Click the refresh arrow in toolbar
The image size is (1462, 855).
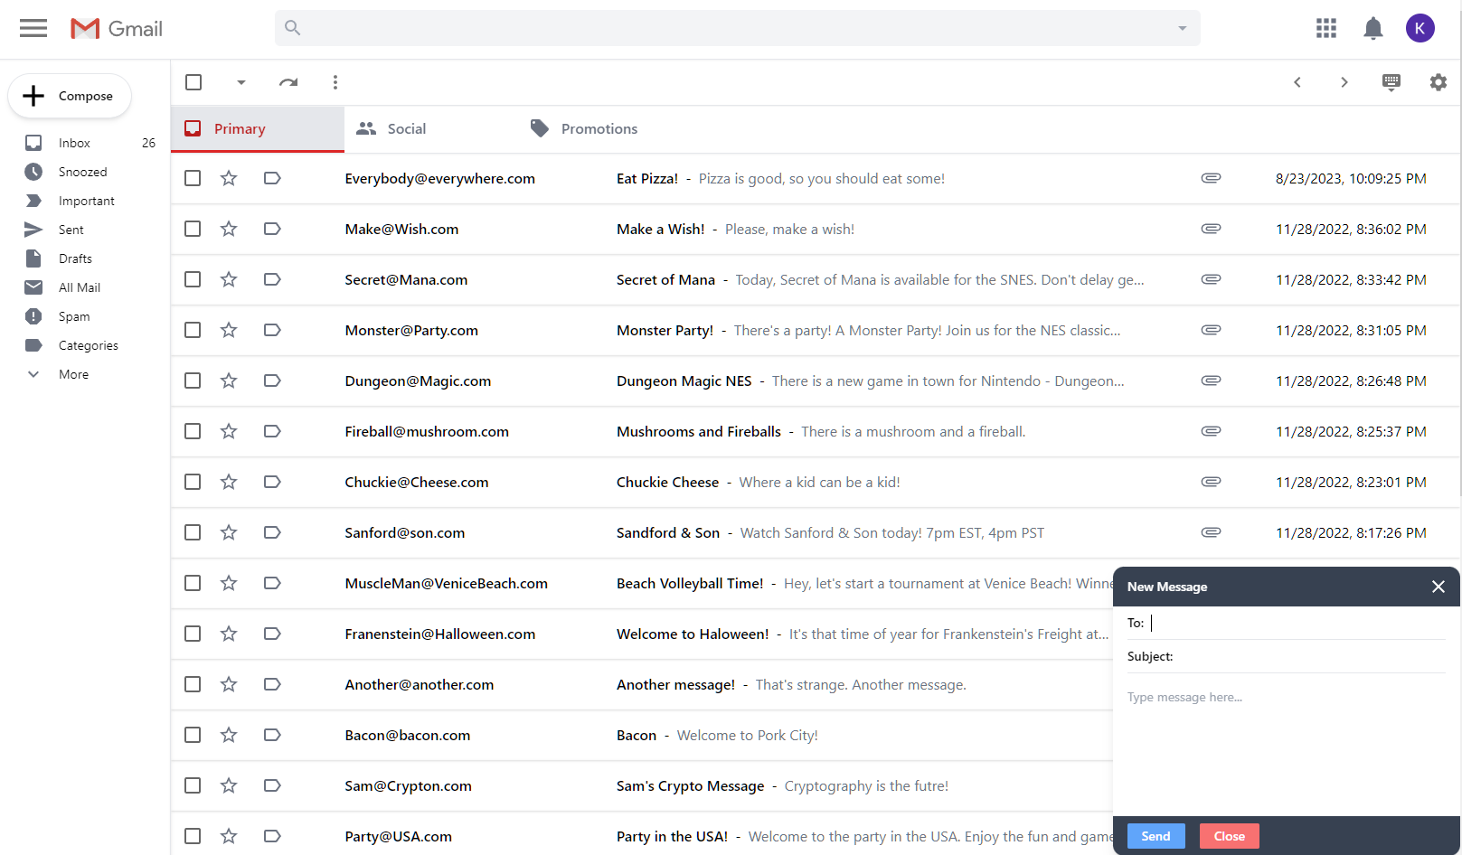288,82
